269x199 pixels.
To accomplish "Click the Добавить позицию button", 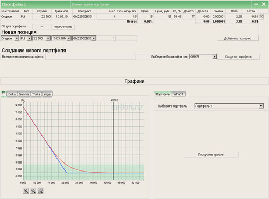I will (x=238, y=38).
